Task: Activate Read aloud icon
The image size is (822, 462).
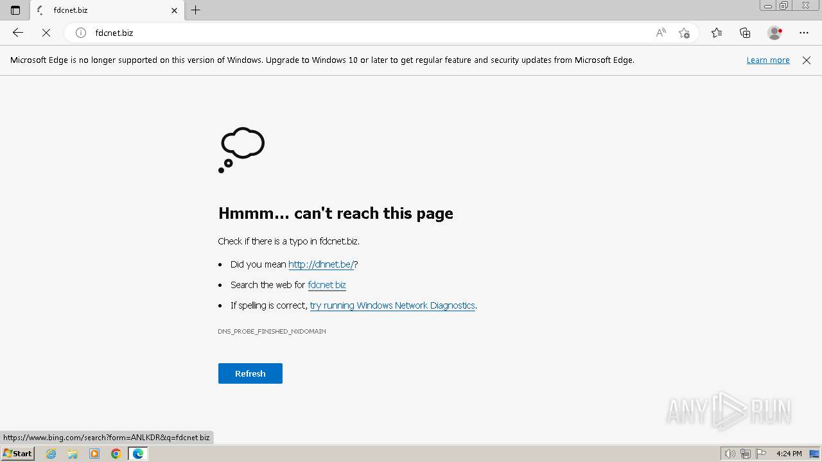Action: 661,33
